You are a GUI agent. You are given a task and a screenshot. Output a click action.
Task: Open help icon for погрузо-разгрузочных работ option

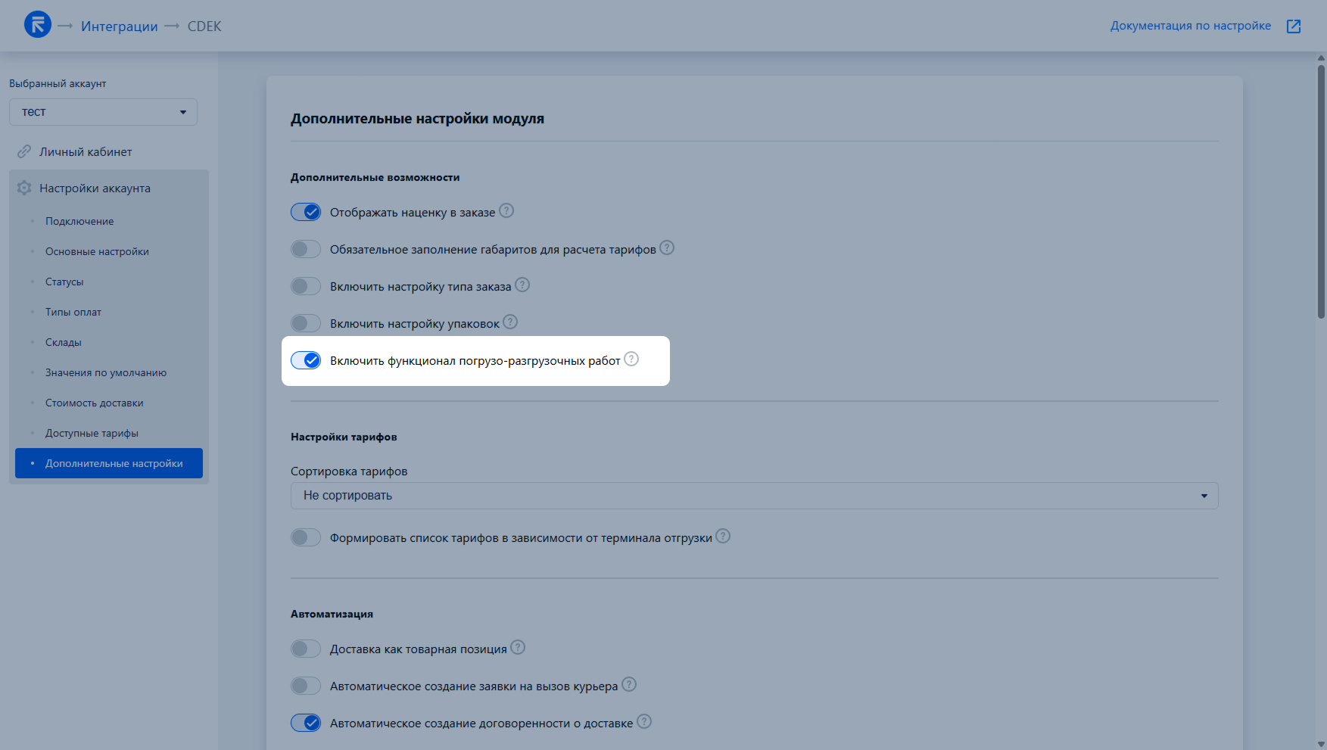tap(631, 359)
